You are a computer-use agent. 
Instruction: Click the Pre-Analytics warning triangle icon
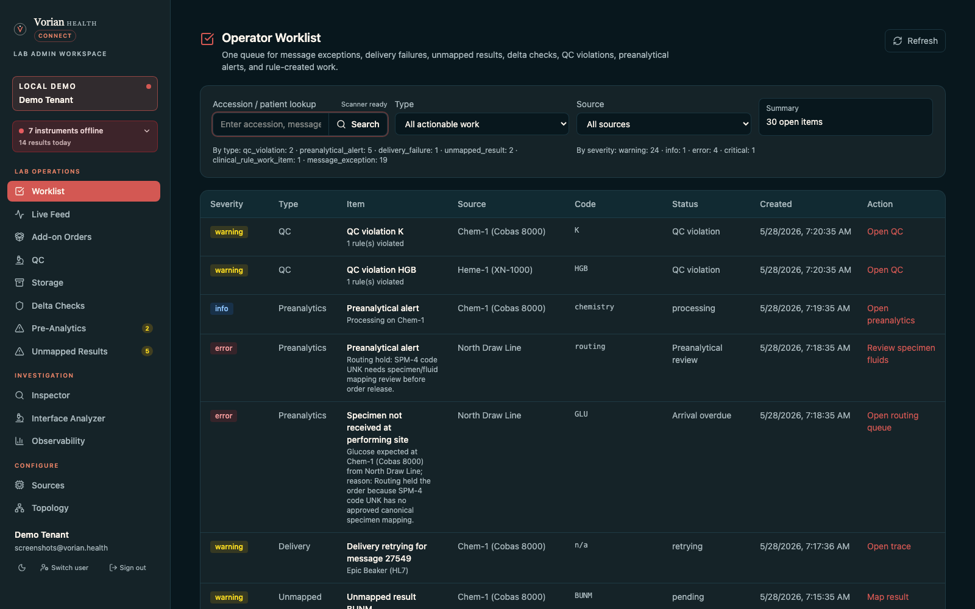coord(19,328)
